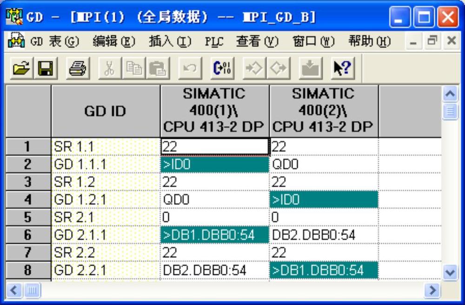Select row header 5

click(28, 217)
